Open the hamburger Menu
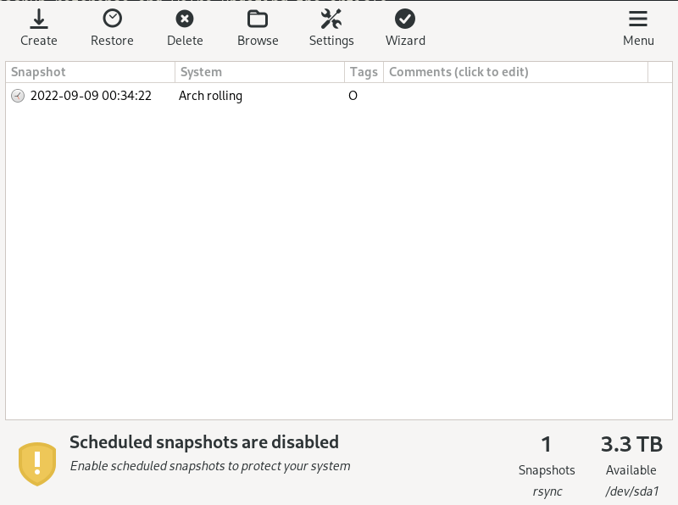This screenshot has width=678, height=505. [638, 28]
